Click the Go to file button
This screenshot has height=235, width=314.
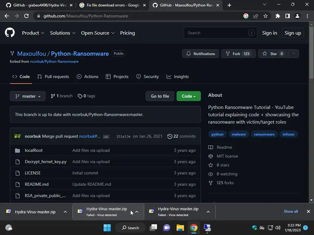[160, 96]
